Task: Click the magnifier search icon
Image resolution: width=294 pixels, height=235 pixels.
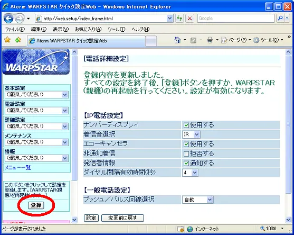Action: click(x=280, y=18)
